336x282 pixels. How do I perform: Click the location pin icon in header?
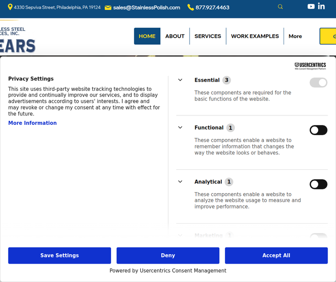[10, 7]
